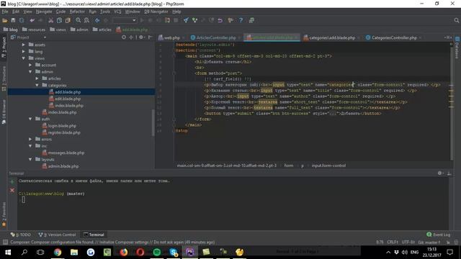The width and height of the screenshot is (461, 259).
Task: Click the VCS update project icon
Action: [186, 20]
